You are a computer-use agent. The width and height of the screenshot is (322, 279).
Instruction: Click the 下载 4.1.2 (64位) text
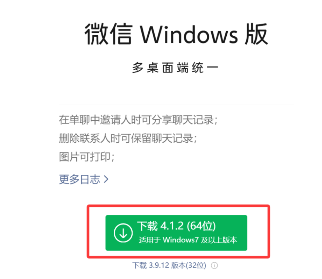point(177,226)
